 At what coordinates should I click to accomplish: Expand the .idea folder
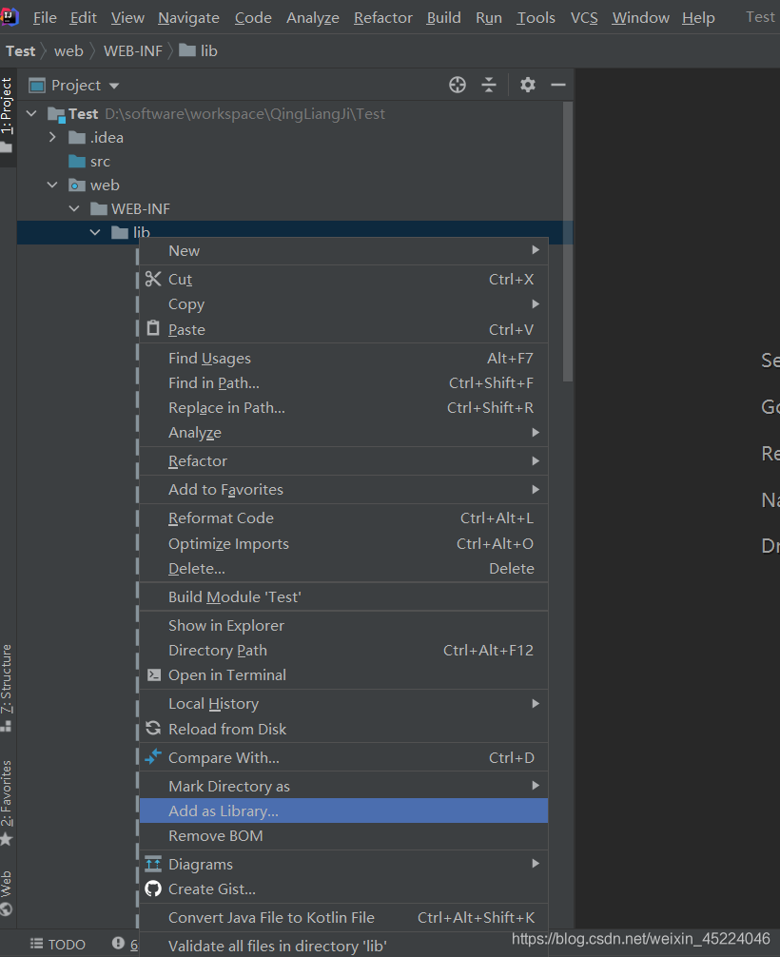click(53, 137)
